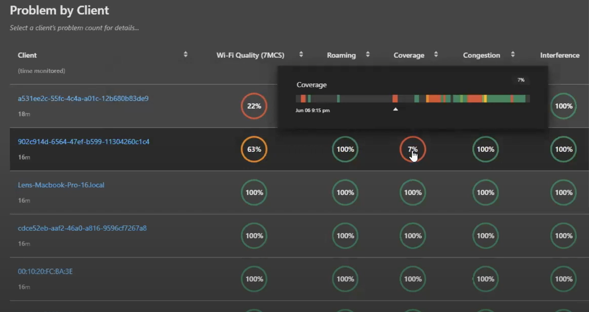Select client cdce52eb-aaf2-46a0-a816-9596cf7267a8
The width and height of the screenshot is (589, 312).
pos(82,228)
